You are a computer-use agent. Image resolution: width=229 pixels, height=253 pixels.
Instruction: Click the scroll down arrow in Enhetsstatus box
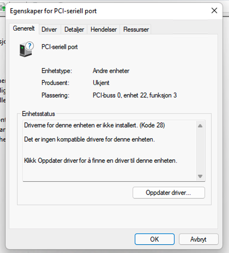point(200,176)
